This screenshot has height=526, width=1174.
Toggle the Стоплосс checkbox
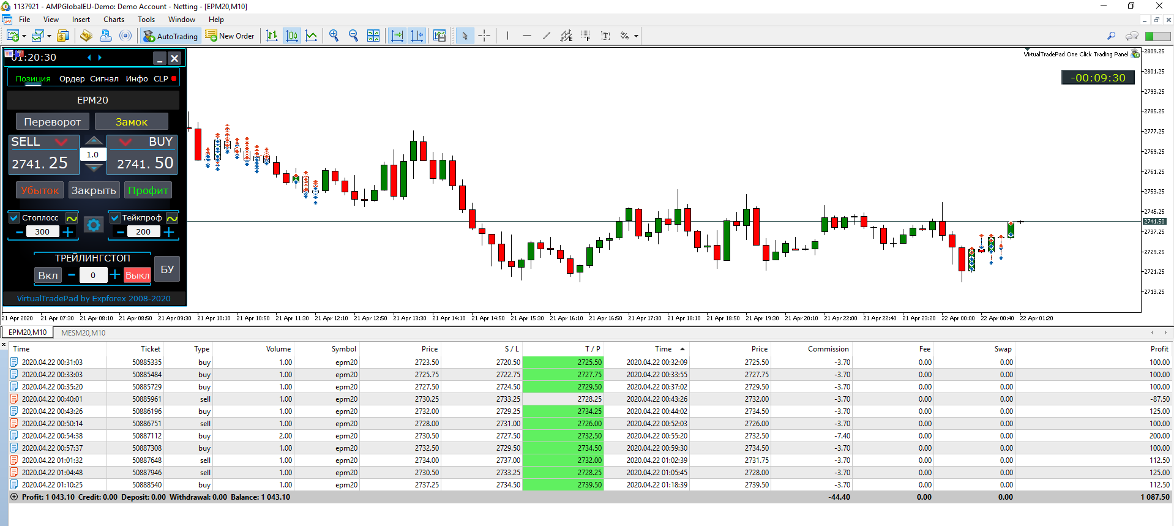click(15, 217)
